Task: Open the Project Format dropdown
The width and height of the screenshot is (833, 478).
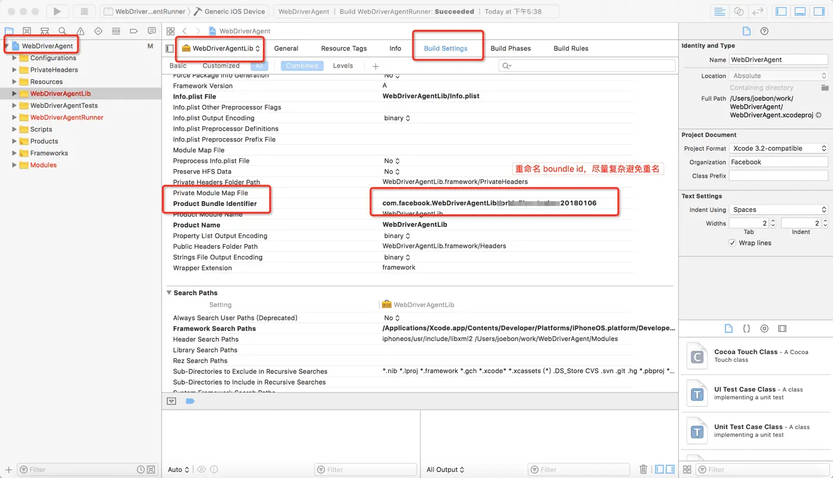Action: [x=779, y=148]
